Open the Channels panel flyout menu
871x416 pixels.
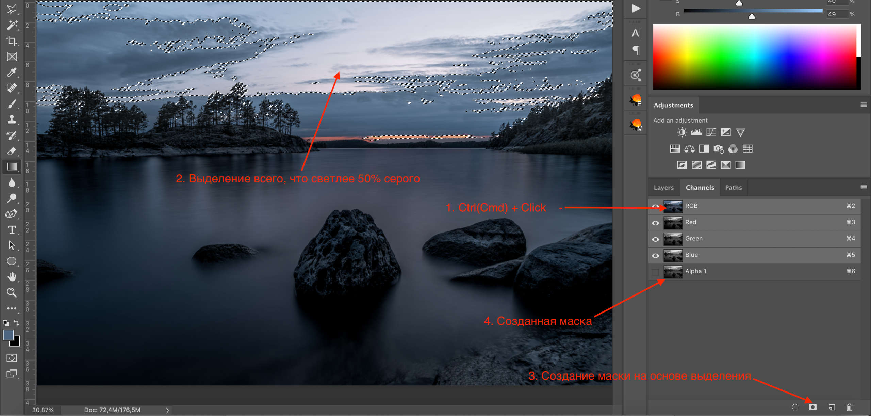[863, 187]
